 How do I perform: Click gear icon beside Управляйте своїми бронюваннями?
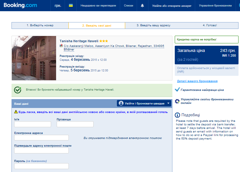[177, 101]
